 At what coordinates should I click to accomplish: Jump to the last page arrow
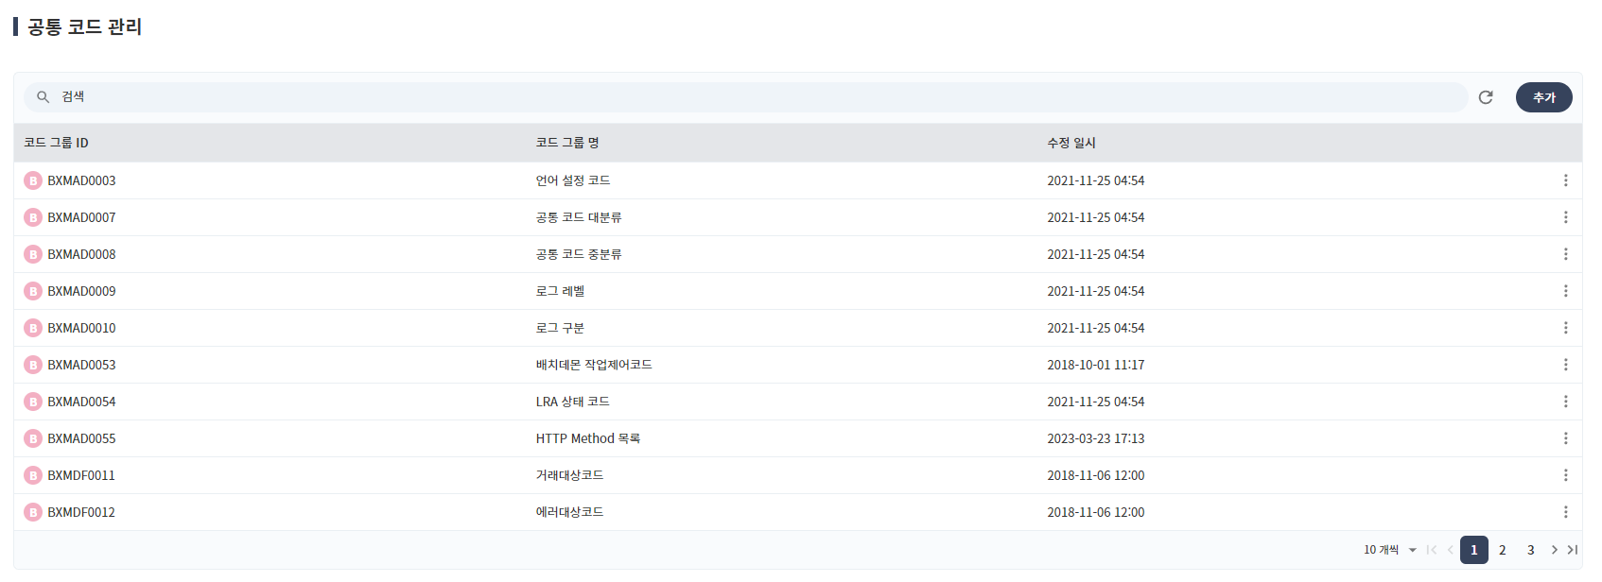(x=1573, y=550)
